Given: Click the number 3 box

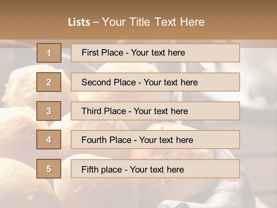Looking at the screenshot, I should 49,111.
